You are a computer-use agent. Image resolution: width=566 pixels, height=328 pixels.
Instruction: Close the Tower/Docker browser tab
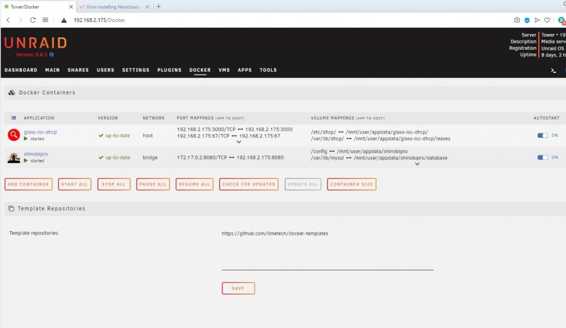[x=71, y=7]
